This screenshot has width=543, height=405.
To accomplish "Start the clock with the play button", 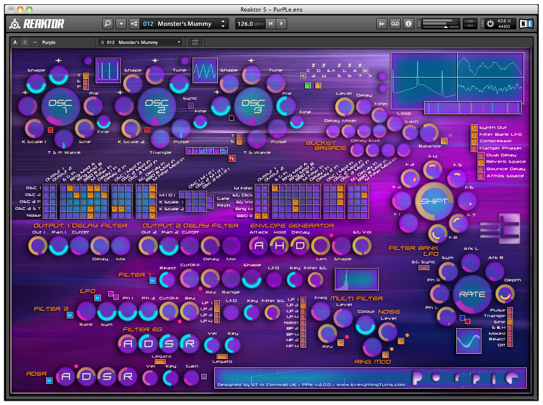I will [281, 24].
